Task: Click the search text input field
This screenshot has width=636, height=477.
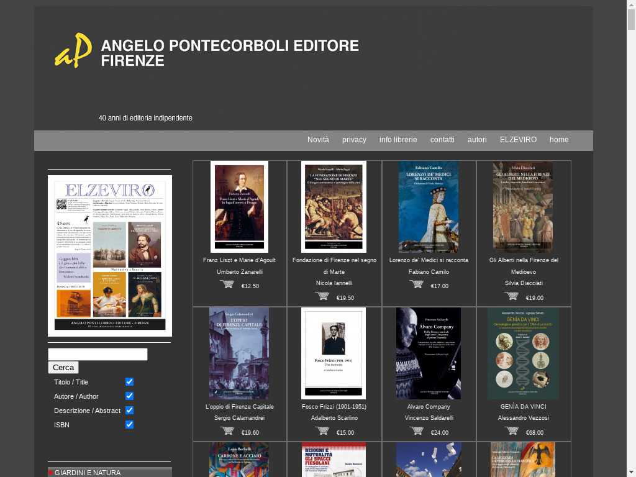Action: tap(98, 354)
